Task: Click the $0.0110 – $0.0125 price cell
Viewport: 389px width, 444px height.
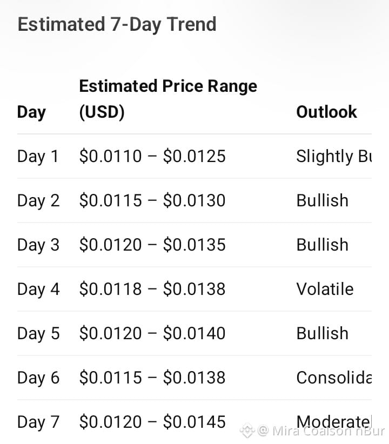Action: tap(152, 156)
